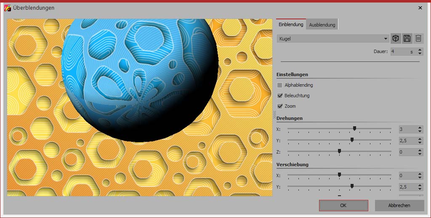Select the Einblendung tab
This screenshot has height=218, width=431.
click(291, 24)
